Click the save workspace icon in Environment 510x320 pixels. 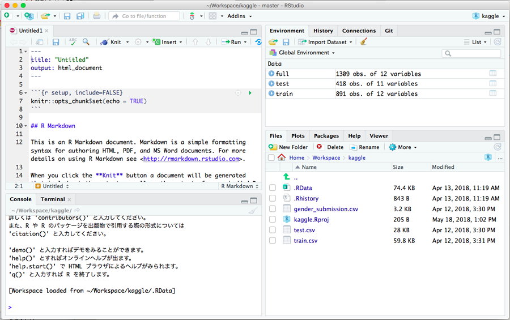286,42
